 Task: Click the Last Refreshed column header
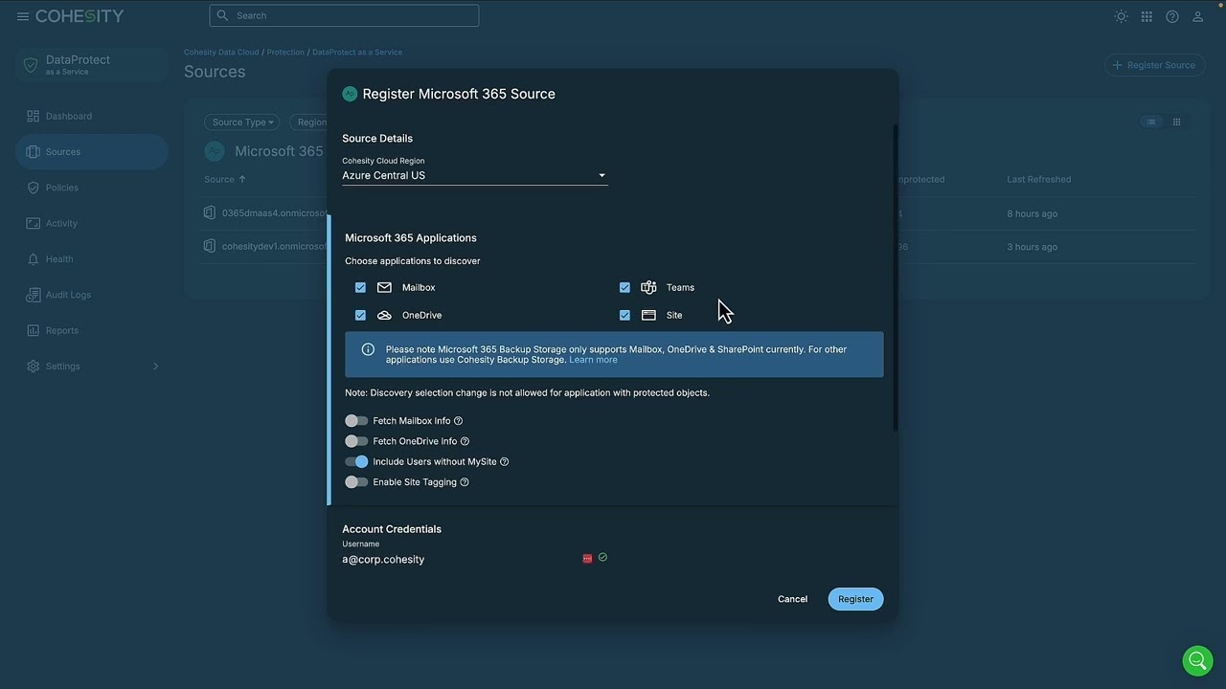pyautogui.click(x=1039, y=179)
